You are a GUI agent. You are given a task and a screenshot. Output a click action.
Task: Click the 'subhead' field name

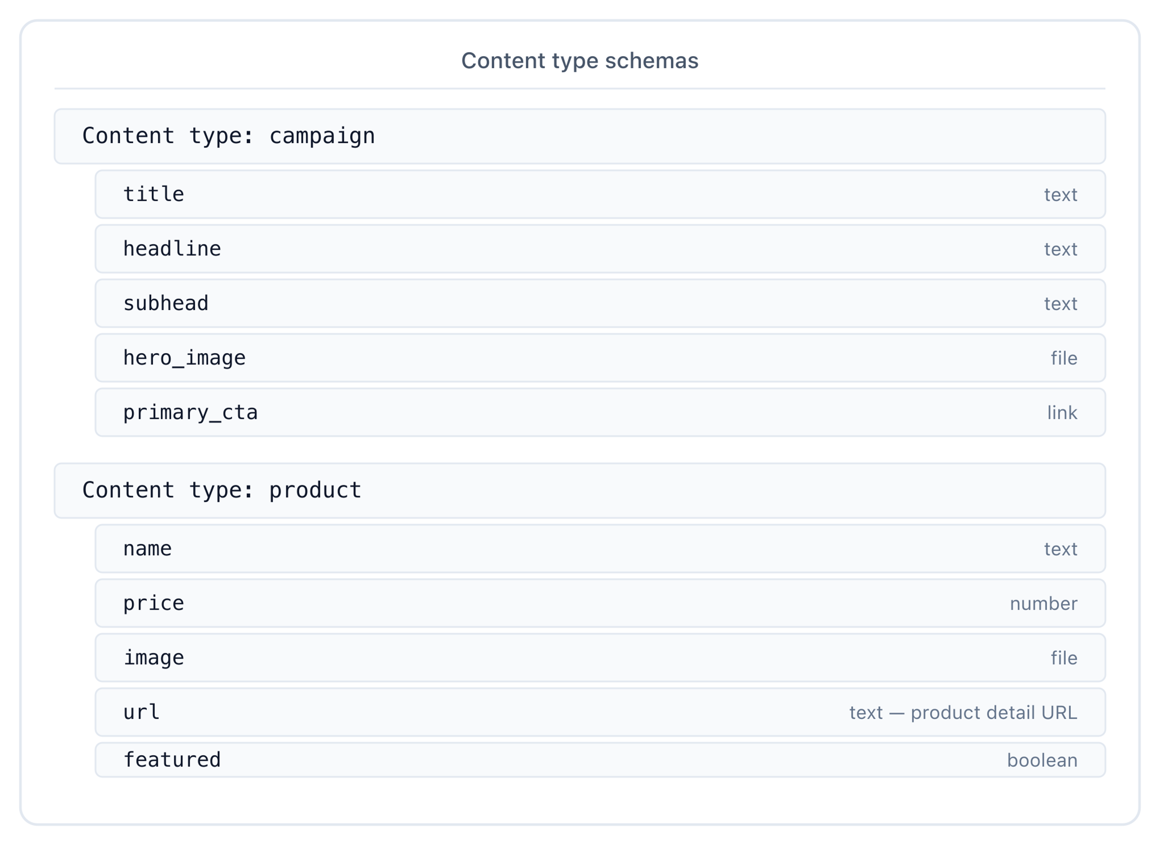pyautogui.click(x=166, y=303)
